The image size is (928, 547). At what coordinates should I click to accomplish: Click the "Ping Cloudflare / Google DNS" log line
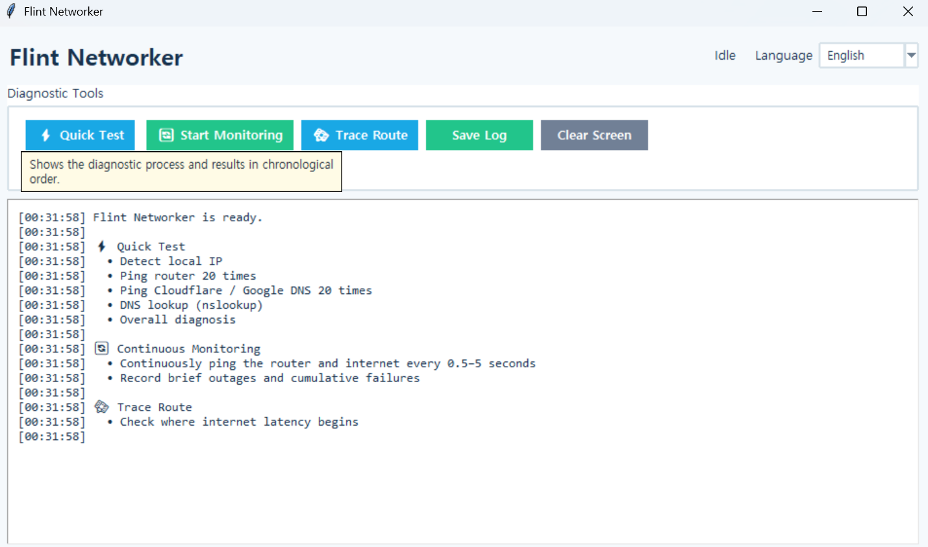[x=246, y=291]
